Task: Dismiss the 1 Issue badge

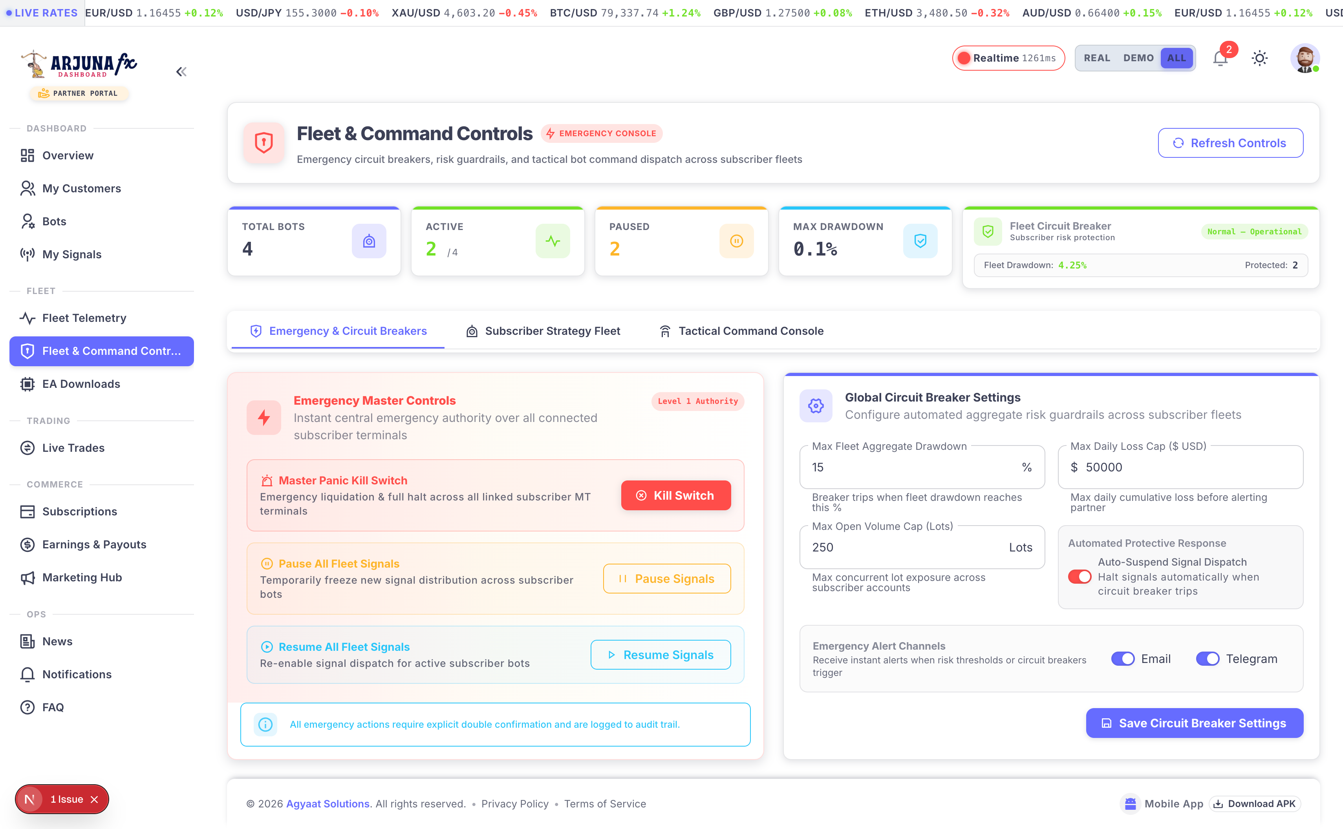Action: click(95, 800)
